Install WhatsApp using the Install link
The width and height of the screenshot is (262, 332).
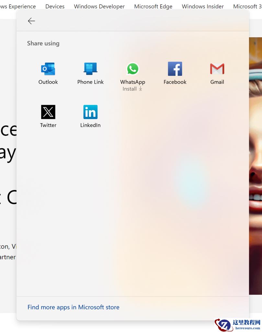pos(130,89)
